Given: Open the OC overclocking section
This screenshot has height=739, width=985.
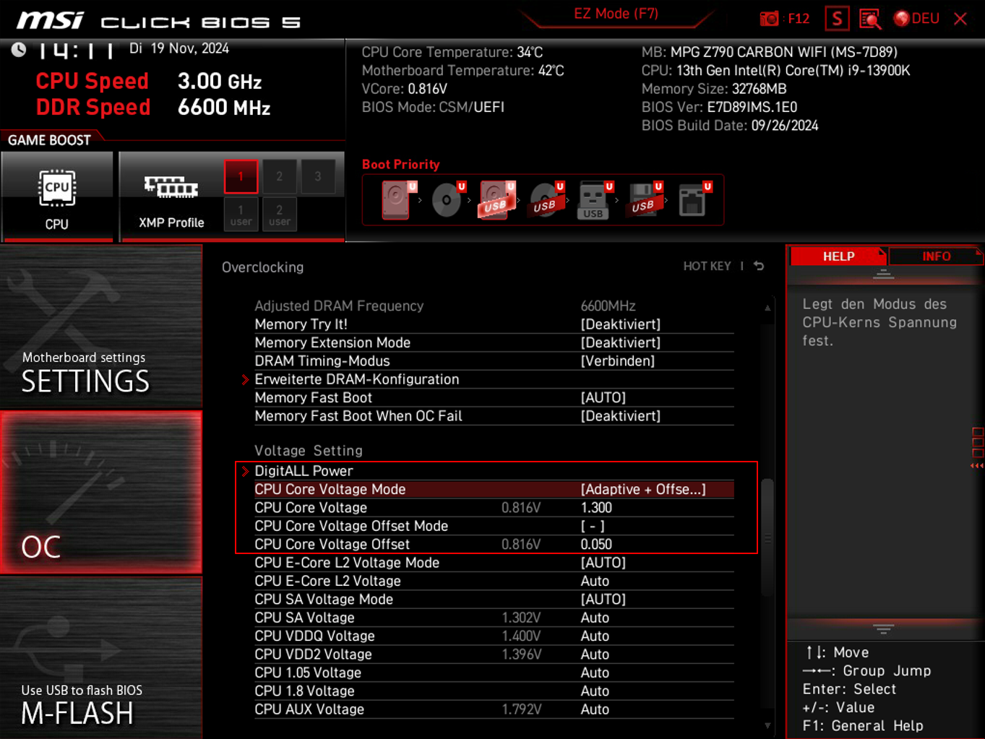Looking at the screenshot, I should [101, 493].
